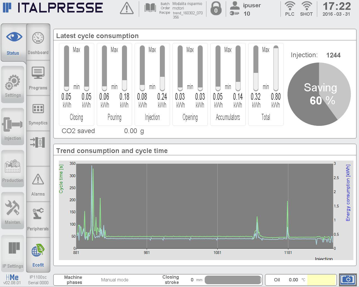Open the Status panel
The height and width of the screenshot is (287, 359).
[x=13, y=43]
